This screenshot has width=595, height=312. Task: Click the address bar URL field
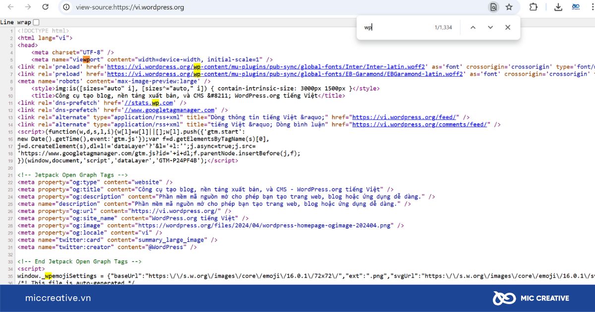point(278,7)
